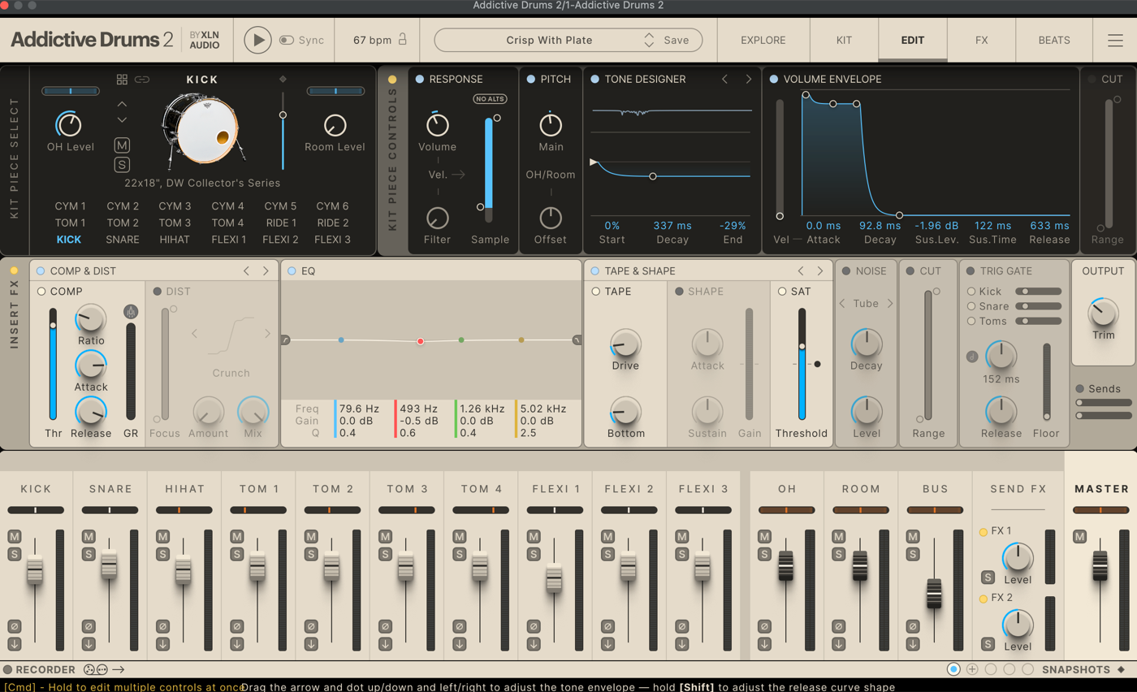Screen dimensions: 1137x692
Task: Enable the SAT toggle
Action: pos(782,291)
